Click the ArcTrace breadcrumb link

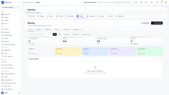coord(25,2)
